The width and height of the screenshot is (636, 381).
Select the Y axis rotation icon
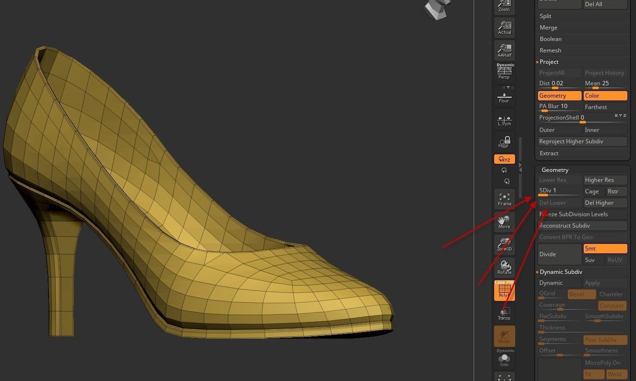point(505,170)
